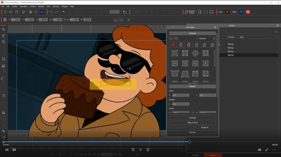Apply the left-arrow squeeze FFD preset

(x=175, y=63)
